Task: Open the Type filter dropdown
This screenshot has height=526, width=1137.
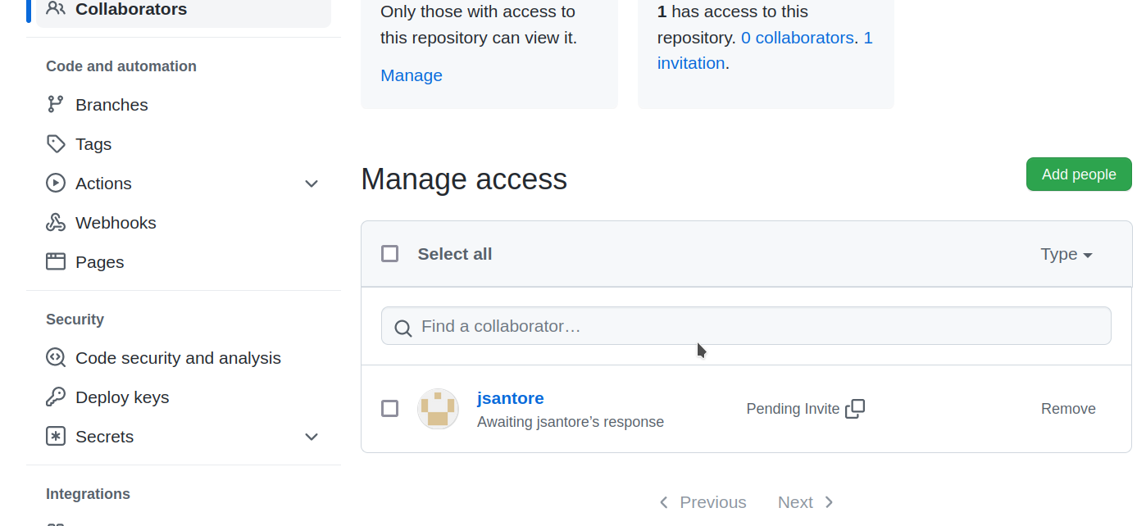Action: 1067,254
